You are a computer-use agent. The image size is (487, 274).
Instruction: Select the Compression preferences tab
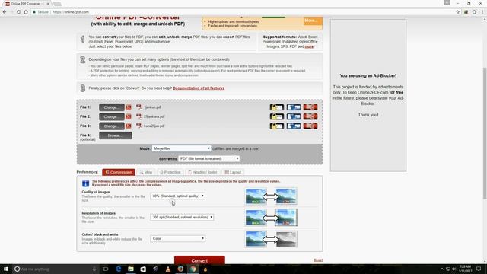coord(119,172)
